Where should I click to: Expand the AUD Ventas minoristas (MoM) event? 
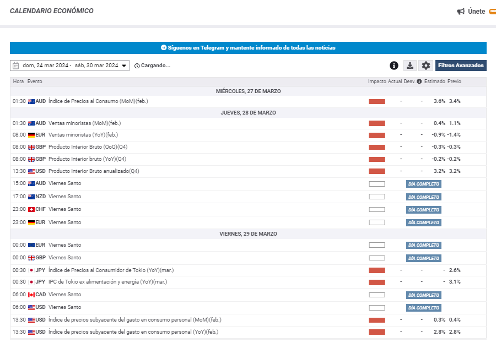click(x=84, y=123)
